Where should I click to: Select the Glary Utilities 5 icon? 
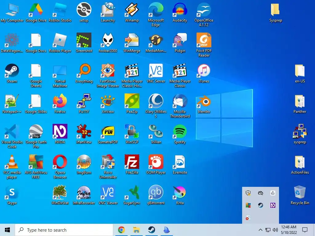156,106
